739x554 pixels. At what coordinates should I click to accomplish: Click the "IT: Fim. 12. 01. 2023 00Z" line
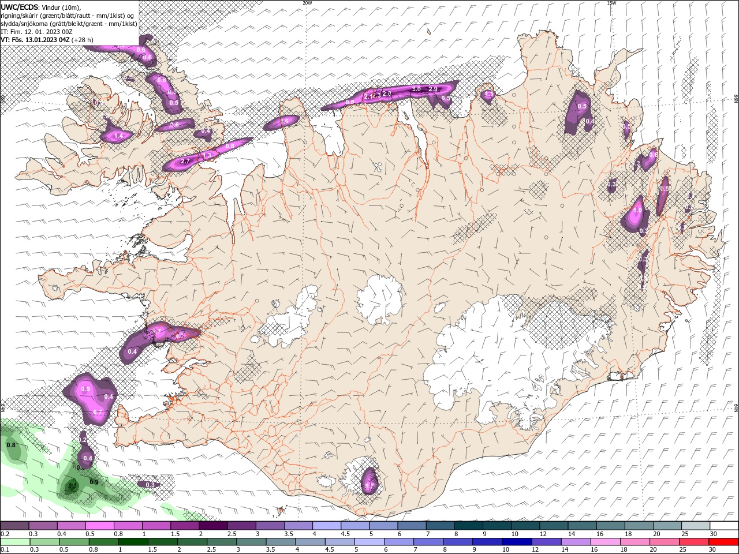coord(36,32)
